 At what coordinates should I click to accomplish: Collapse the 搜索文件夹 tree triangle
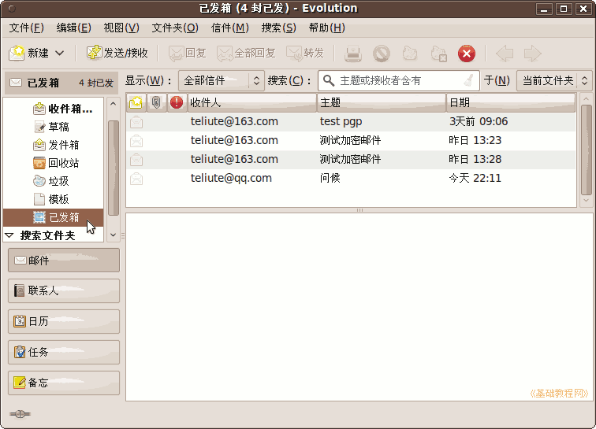(9, 235)
